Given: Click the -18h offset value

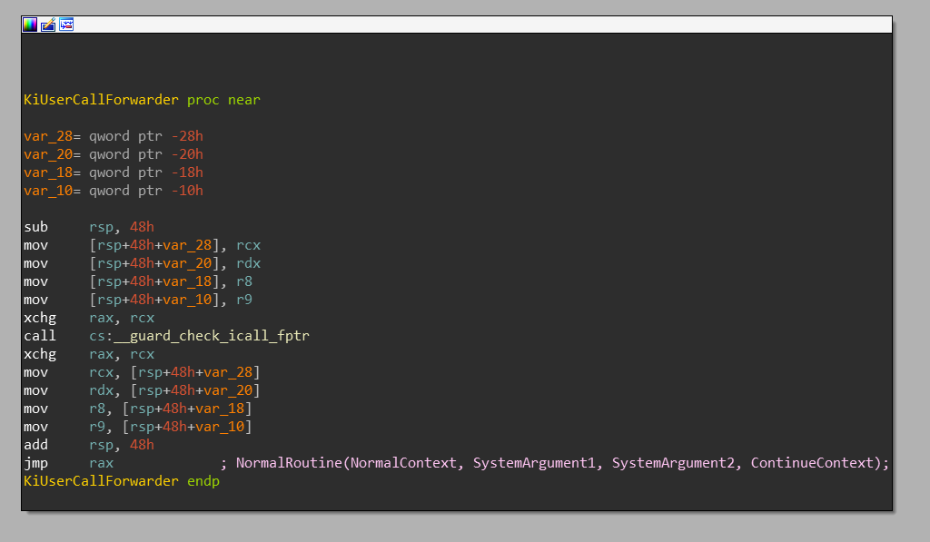Looking at the screenshot, I should point(187,172).
